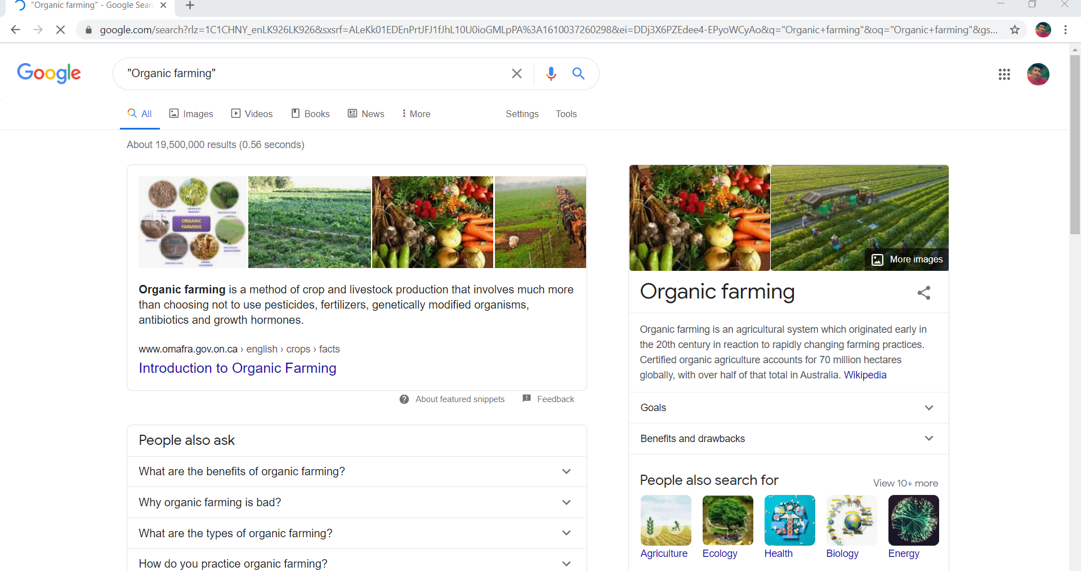Open the Google apps grid
The image size is (1081, 571).
tap(1004, 74)
